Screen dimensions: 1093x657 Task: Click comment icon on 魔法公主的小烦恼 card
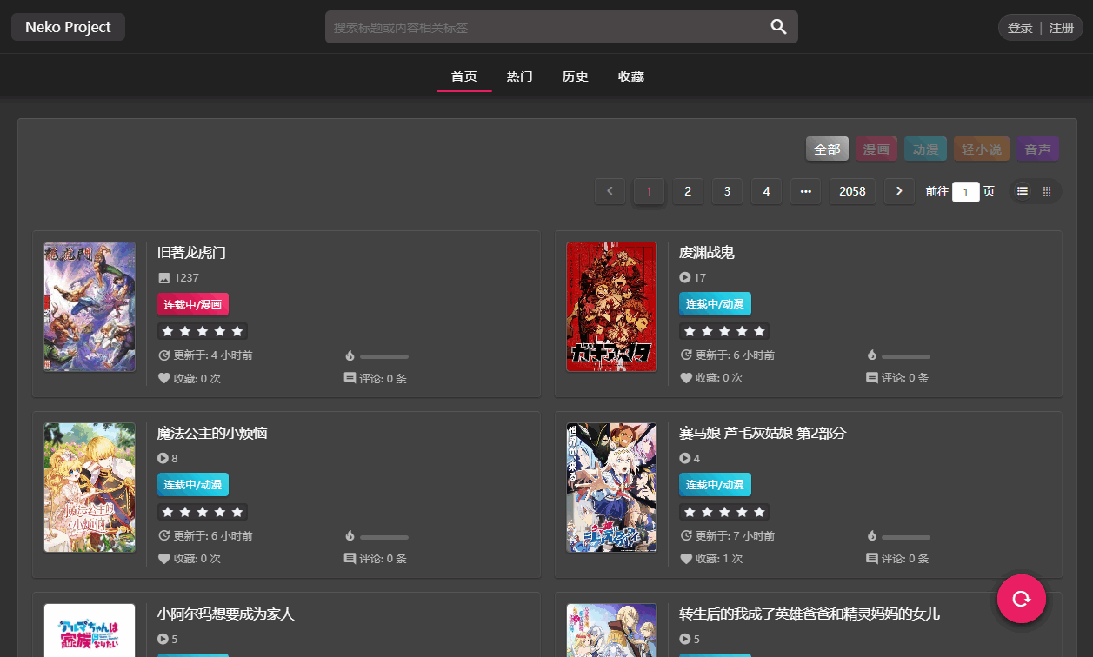pyautogui.click(x=350, y=559)
